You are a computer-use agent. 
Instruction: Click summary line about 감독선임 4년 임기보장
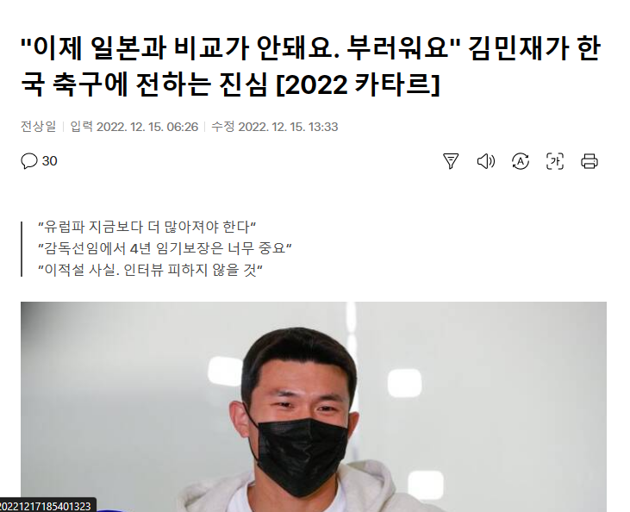pyautogui.click(x=165, y=248)
